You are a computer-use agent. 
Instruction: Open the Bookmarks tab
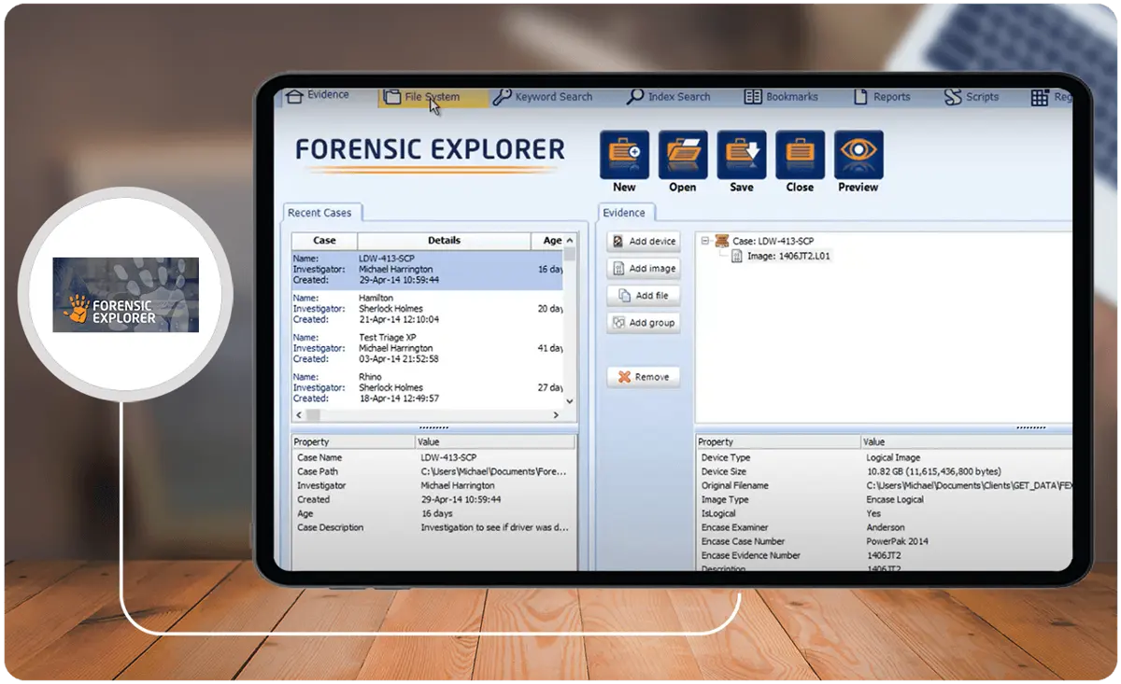(781, 97)
